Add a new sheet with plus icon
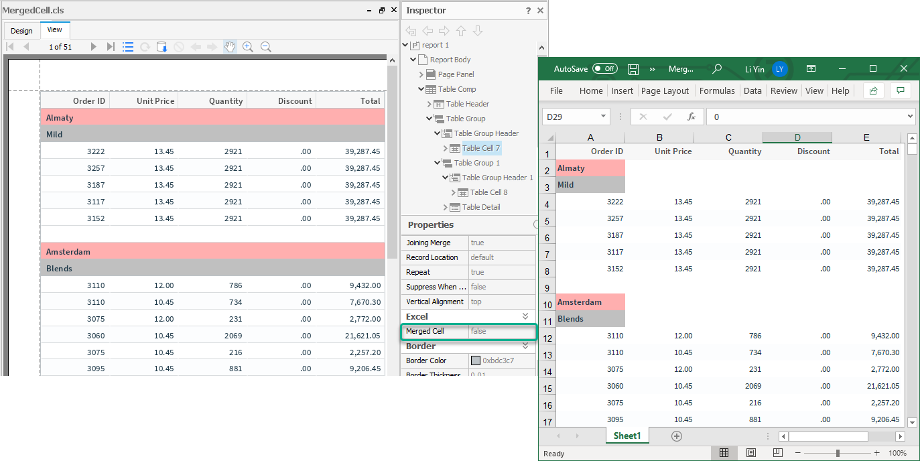 tap(677, 436)
